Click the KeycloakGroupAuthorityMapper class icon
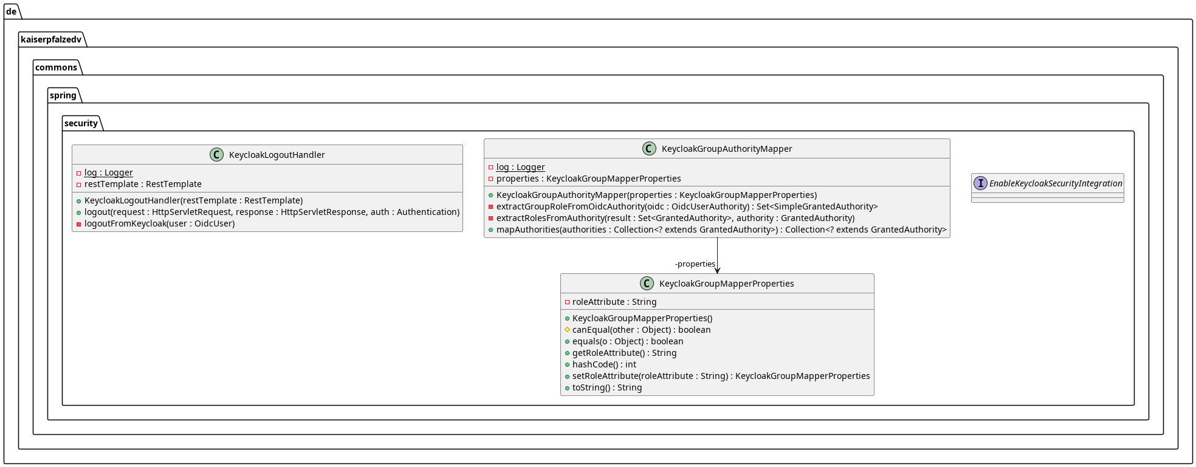Viewport: 1196px width, 467px height. point(649,149)
